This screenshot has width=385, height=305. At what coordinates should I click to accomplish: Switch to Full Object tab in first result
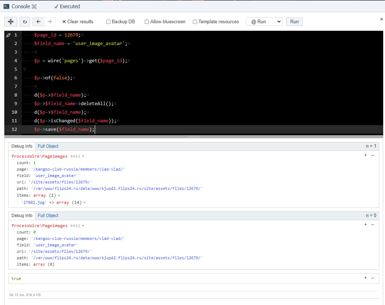tap(48, 146)
